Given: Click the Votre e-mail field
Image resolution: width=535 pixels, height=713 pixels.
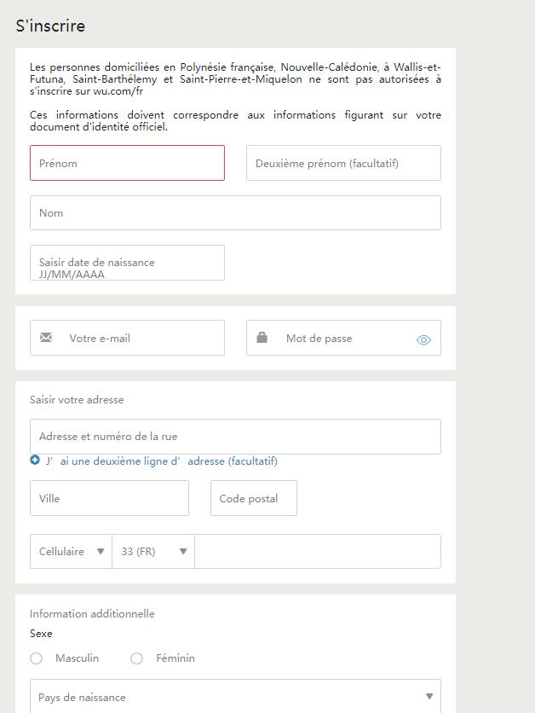Looking at the screenshot, I should pyautogui.click(x=127, y=338).
